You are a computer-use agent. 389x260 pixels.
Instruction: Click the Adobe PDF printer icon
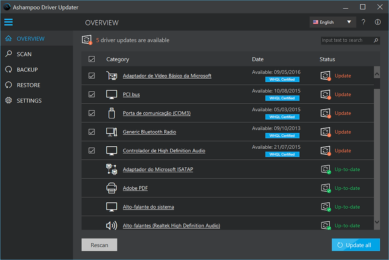(112, 188)
